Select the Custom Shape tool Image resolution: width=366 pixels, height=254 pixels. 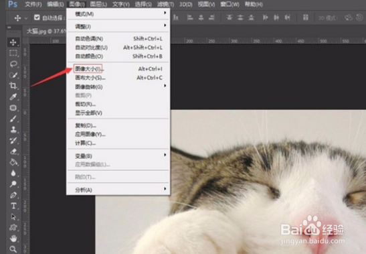[x=13, y=228]
